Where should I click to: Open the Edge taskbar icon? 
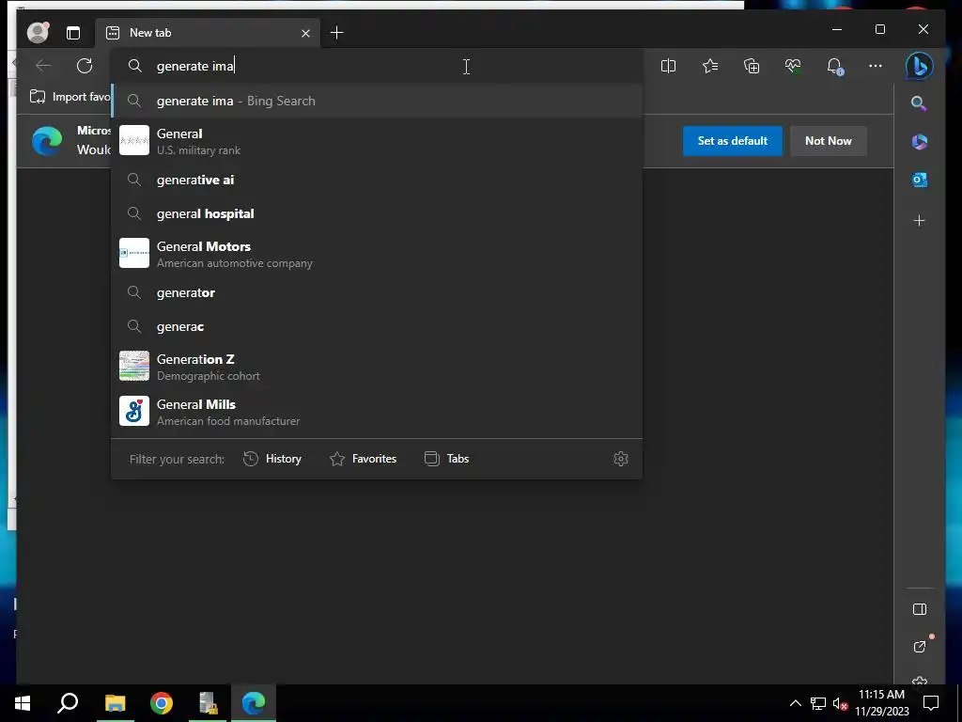coord(254,703)
